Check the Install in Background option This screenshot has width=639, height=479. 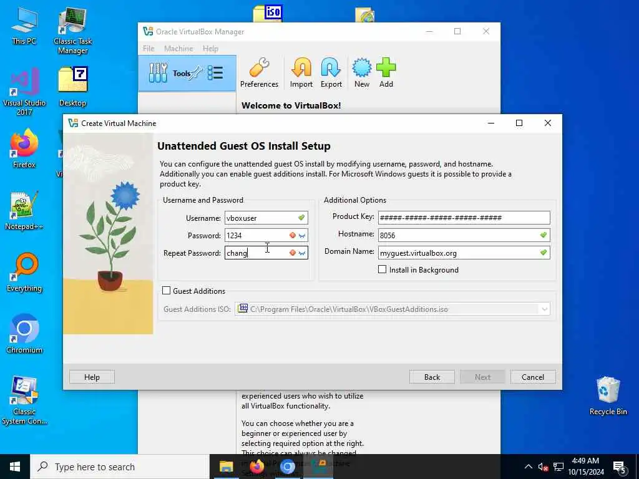tap(383, 269)
